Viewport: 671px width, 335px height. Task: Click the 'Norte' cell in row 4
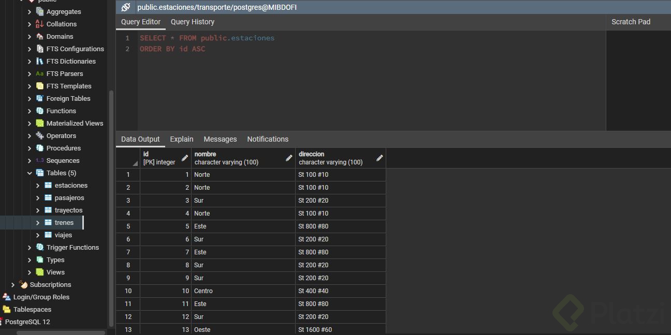tap(243, 214)
